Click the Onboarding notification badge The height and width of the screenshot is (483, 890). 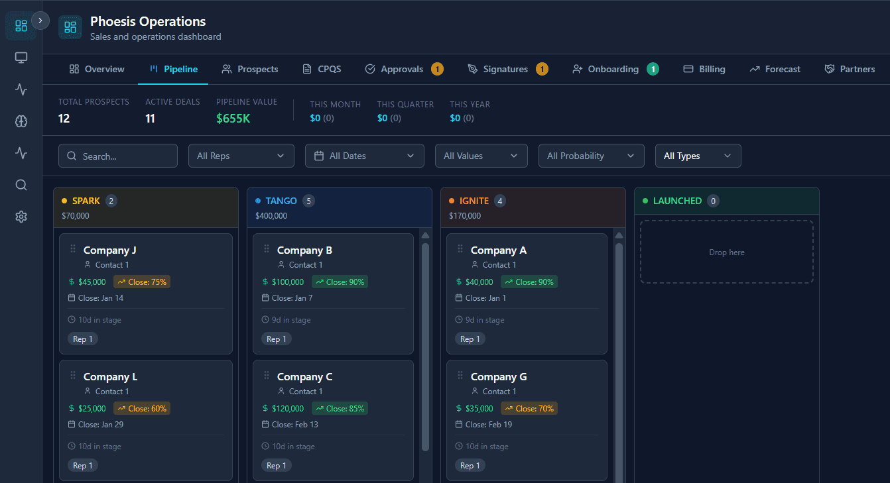coord(653,69)
